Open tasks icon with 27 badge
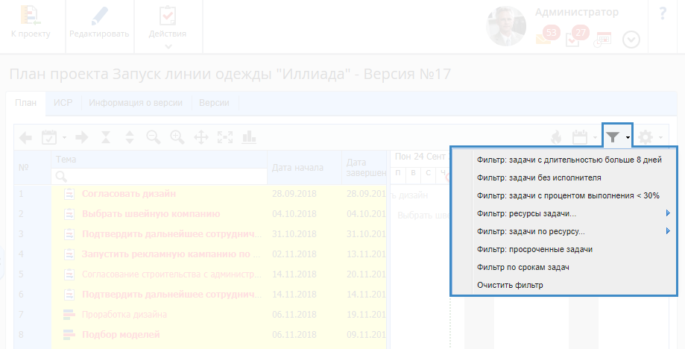This screenshot has height=349, width=685. [x=574, y=38]
